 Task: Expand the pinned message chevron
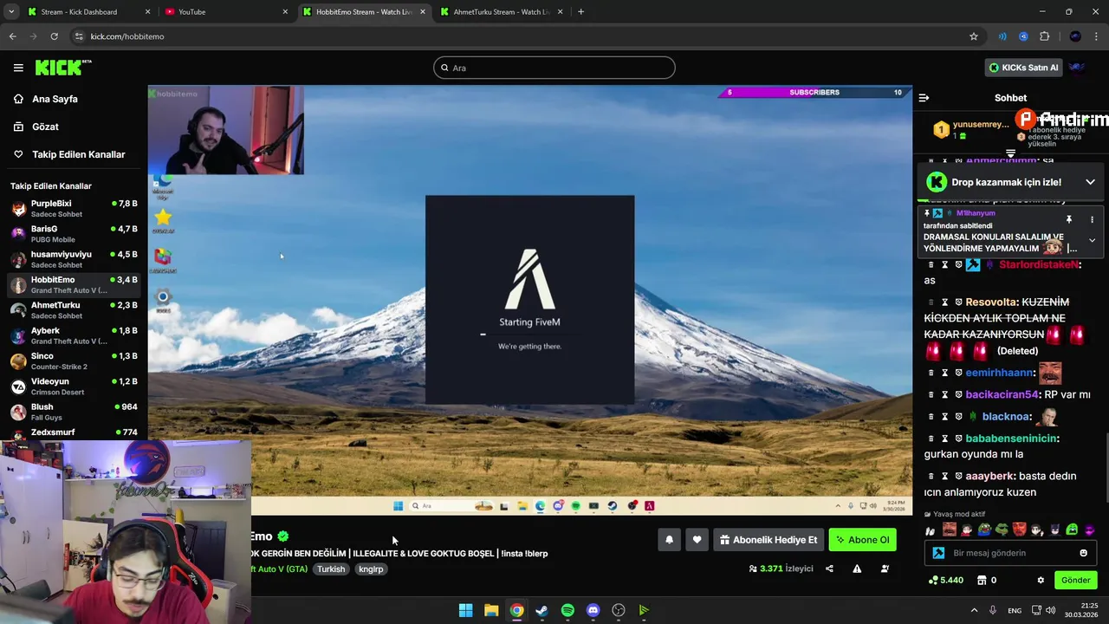click(1092, 240)
